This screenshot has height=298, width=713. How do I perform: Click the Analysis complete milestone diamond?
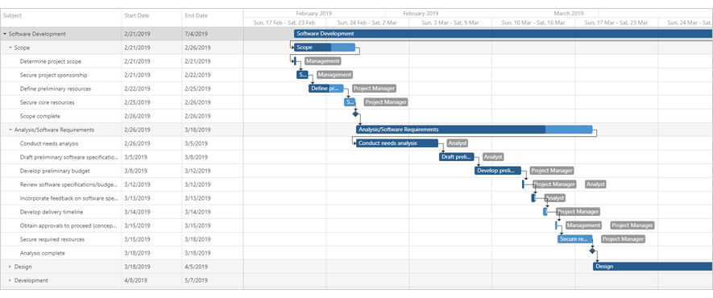[592, 250]
